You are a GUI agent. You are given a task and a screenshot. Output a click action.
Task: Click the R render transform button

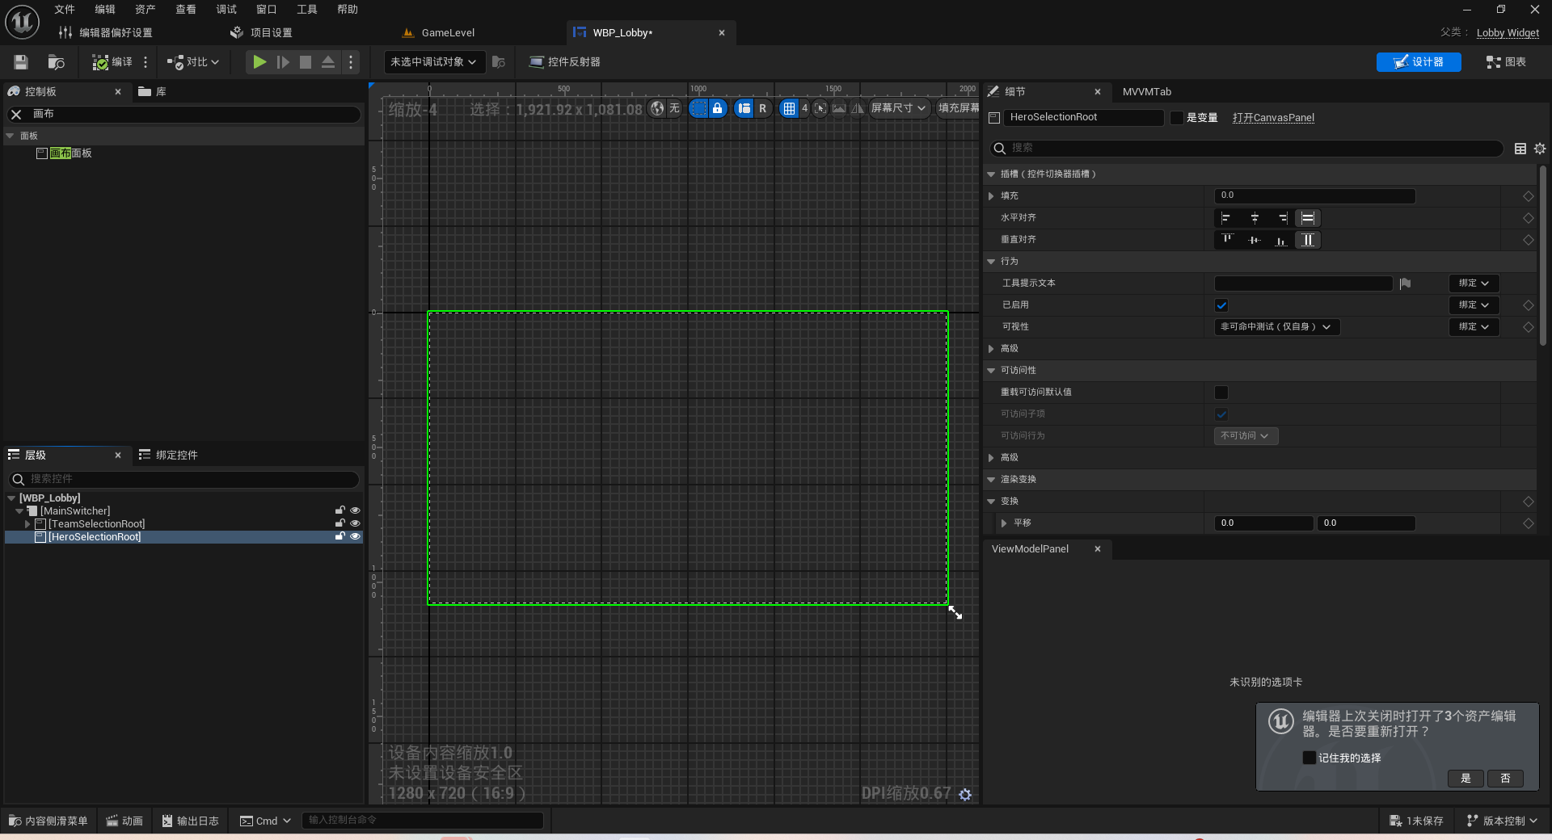[762, 108]
